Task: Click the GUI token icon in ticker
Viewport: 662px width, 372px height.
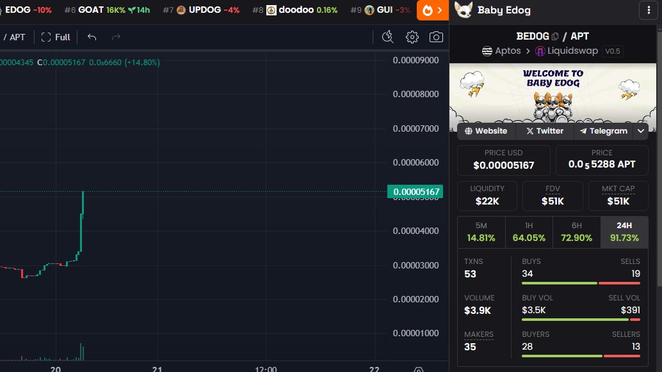Action: [369, 10]
